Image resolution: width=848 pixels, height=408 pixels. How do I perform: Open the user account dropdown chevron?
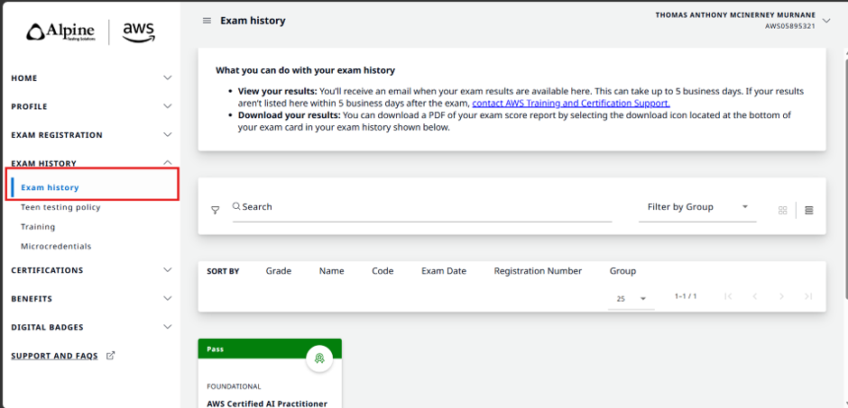[825, 21]
